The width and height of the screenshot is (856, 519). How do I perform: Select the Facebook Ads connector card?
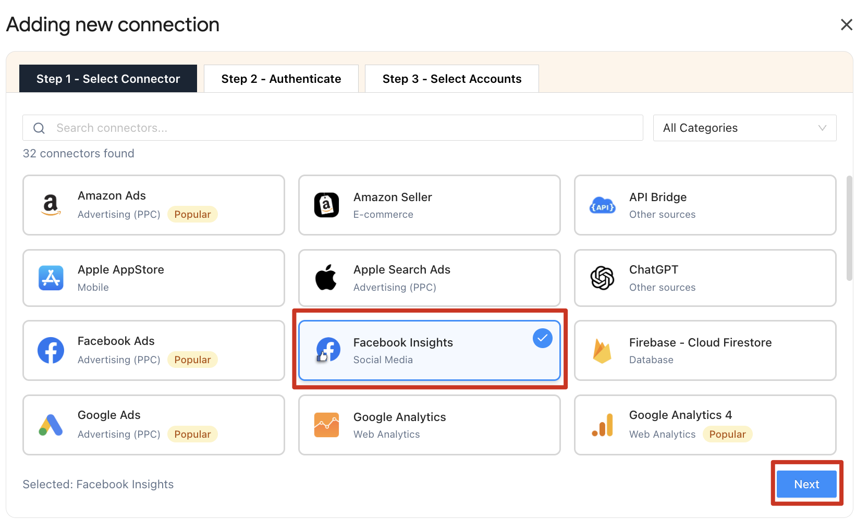pyautogui.click(x=153, y=350)
